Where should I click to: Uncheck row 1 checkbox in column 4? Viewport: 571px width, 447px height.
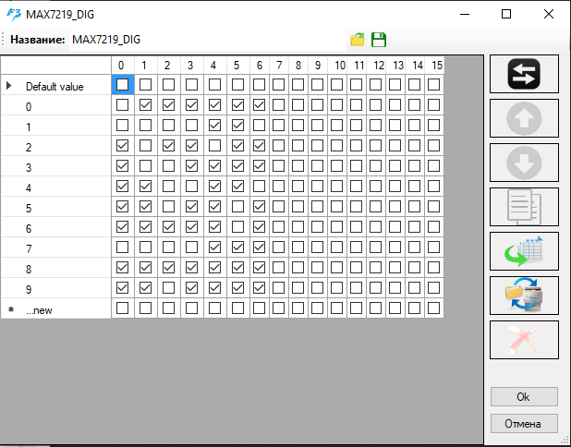[x=215, y=126]
